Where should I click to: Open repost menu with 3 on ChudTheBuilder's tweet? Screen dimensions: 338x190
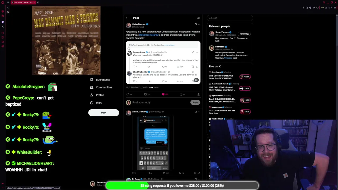tap(149, 81)
